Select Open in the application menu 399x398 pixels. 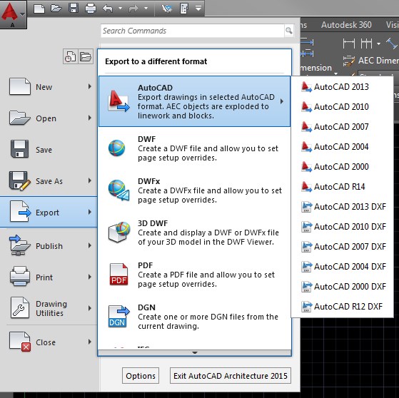click(x=49, y=118)
